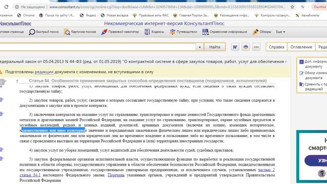
Task: Follow the 'Перечень' link in paragraph 5
Action: pyautogui.click(x=116, y=175)
